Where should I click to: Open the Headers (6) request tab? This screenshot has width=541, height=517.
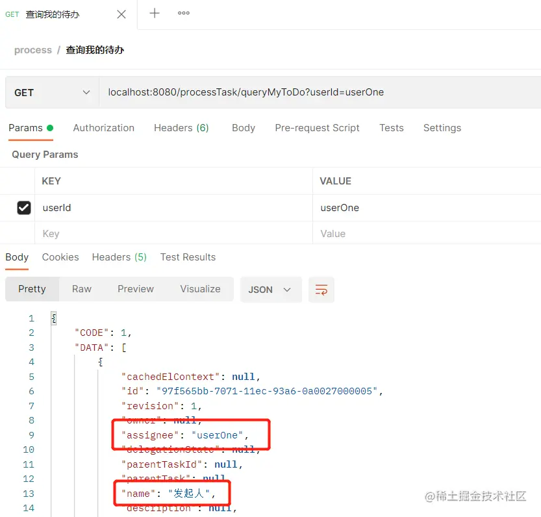tap(181, 128)
